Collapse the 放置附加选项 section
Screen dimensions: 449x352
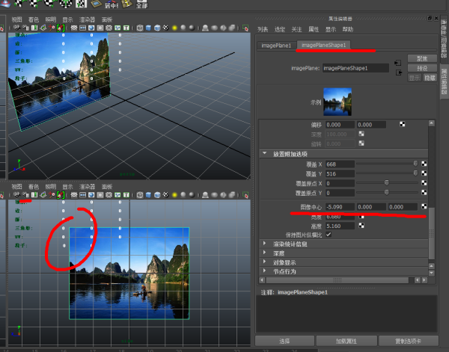tap(265, 153)
